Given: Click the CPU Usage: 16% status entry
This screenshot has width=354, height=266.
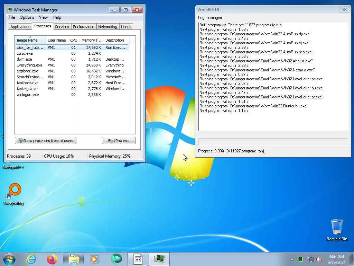Looking at the screenshot, I should pyautogui.click(x=59, y=156).
